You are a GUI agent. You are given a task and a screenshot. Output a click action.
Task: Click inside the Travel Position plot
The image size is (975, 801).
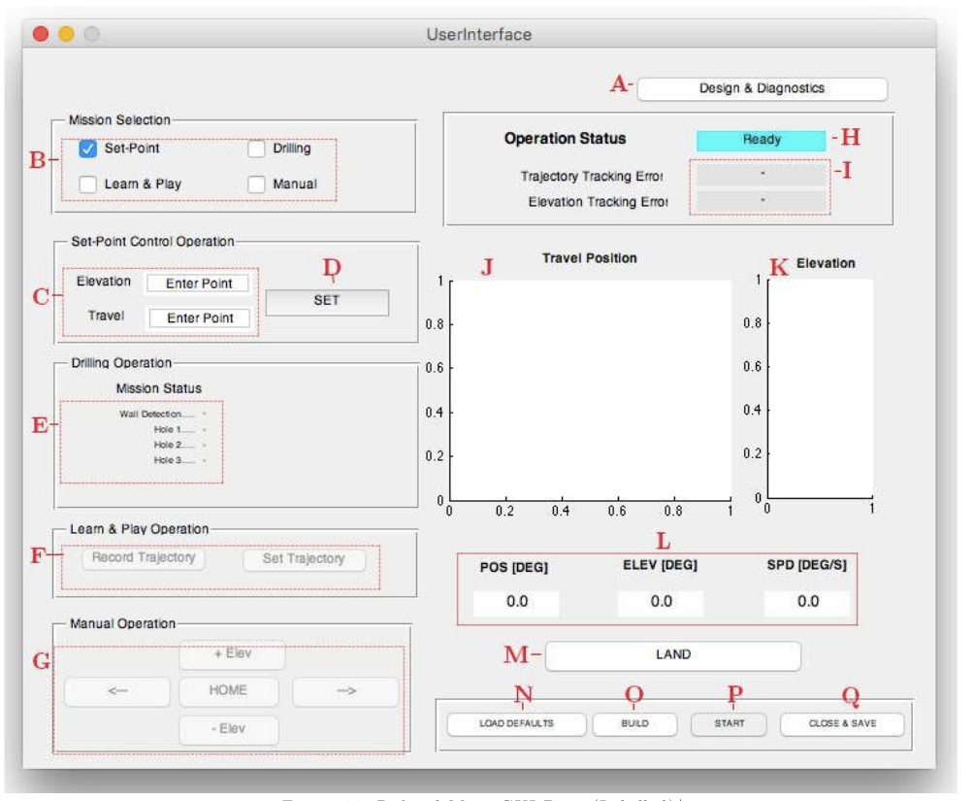pyautogui.click(x=590, y=390)
